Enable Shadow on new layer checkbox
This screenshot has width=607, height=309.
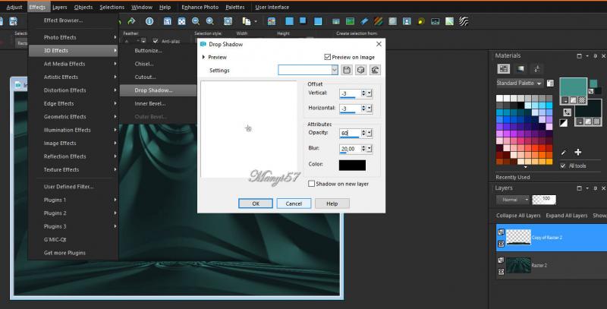(x=312, y=184)
